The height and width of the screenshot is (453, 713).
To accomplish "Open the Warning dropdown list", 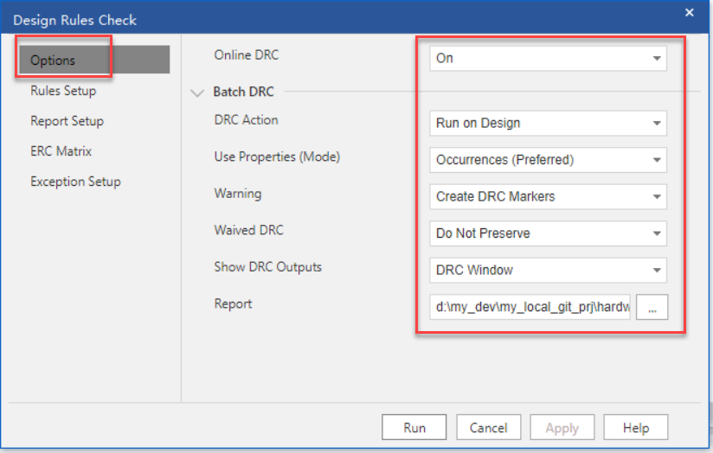I will click(x=548, y=196).
